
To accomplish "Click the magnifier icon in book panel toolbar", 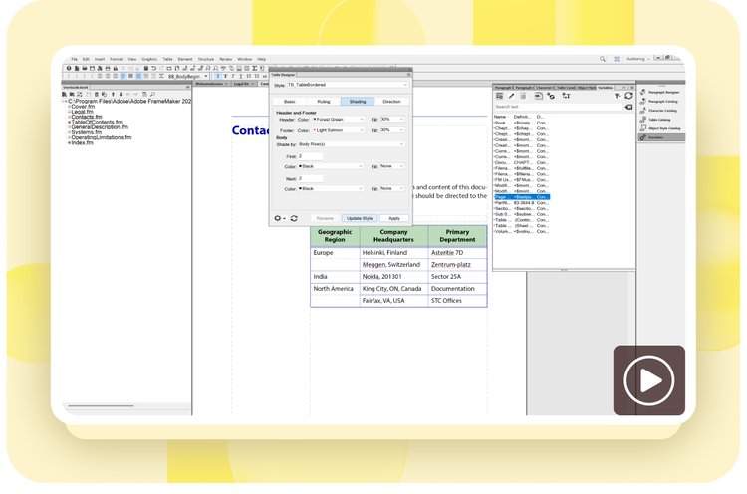I will pos(152,95).
